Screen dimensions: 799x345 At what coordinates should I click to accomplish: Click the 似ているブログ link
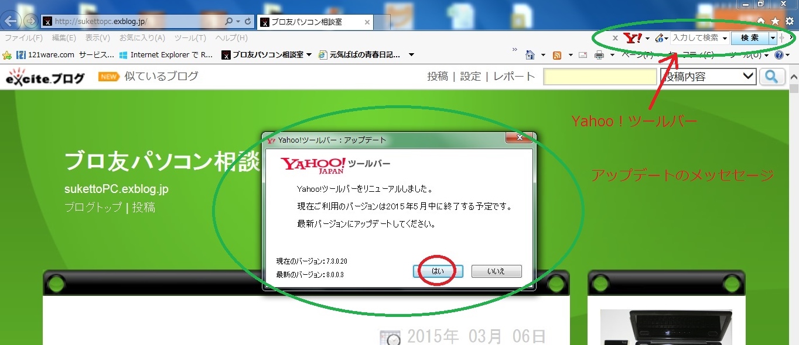[x=161, y=76]
